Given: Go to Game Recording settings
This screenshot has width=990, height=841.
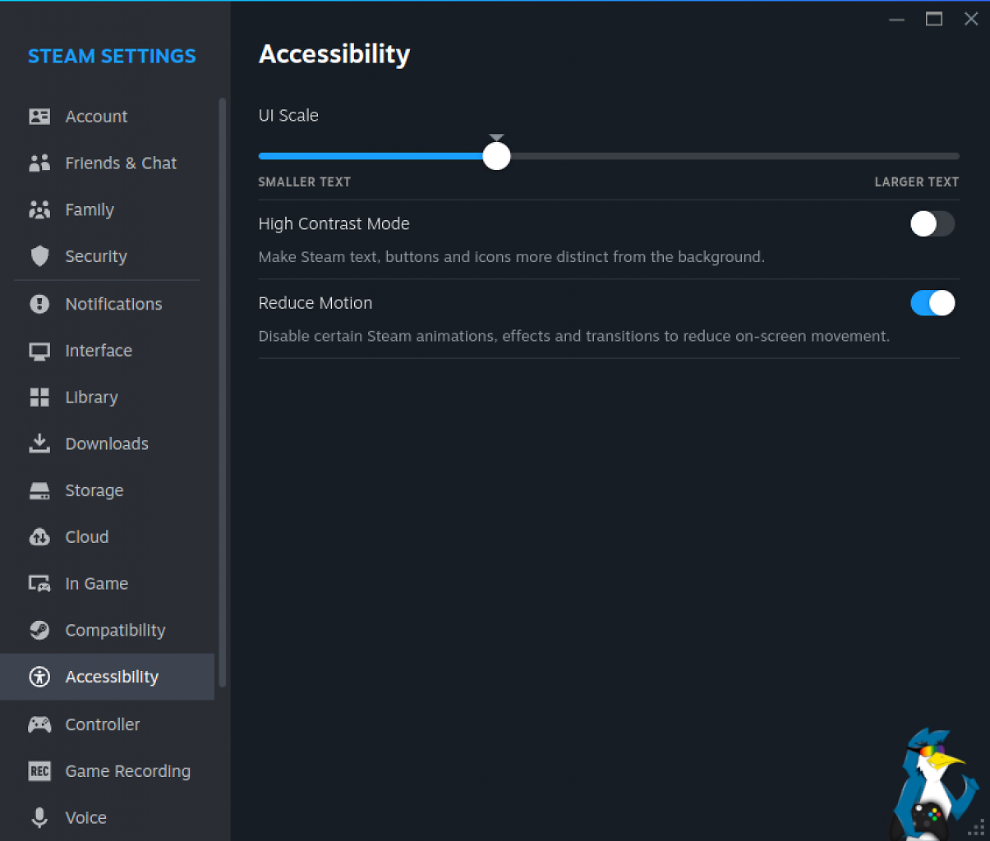Looking at the screenshot, I should (107, 771).
